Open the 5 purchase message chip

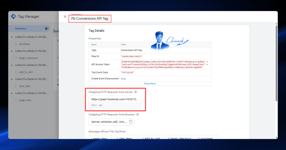207,137
